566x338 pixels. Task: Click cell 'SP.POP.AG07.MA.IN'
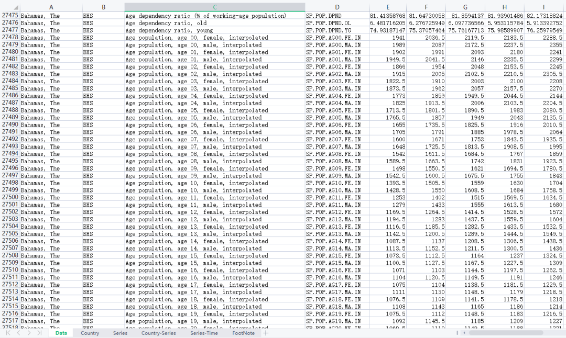click(x=337, y=147)
